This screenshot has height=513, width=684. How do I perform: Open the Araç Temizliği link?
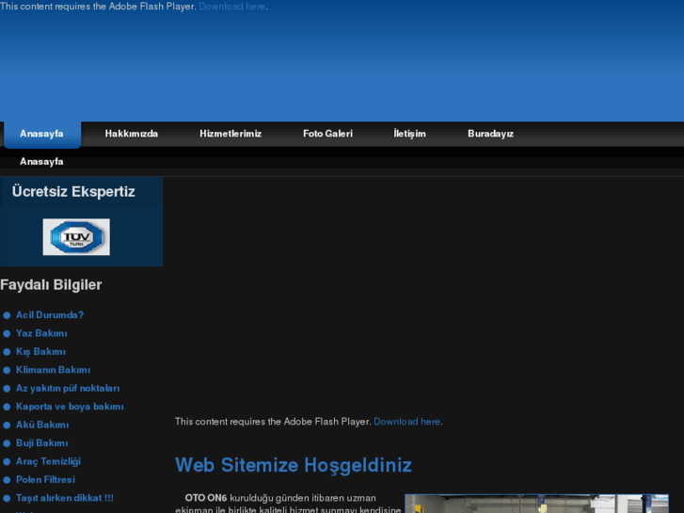48,462
